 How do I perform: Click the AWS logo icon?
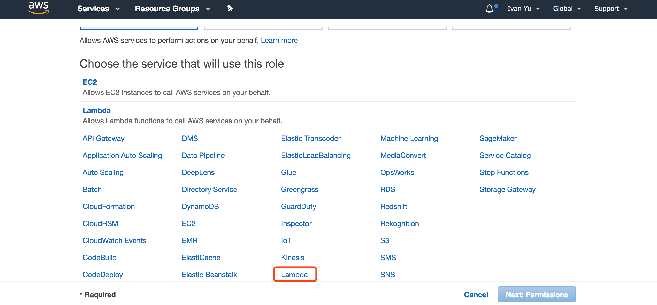[39, 8]
